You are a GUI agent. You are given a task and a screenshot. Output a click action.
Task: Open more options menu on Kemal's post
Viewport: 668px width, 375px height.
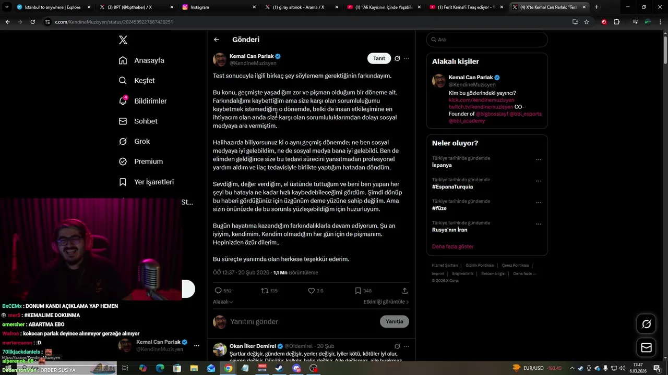(x=407, y=58)
